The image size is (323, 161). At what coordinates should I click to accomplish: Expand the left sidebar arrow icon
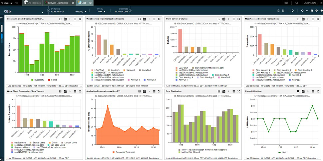click(1, 18)
